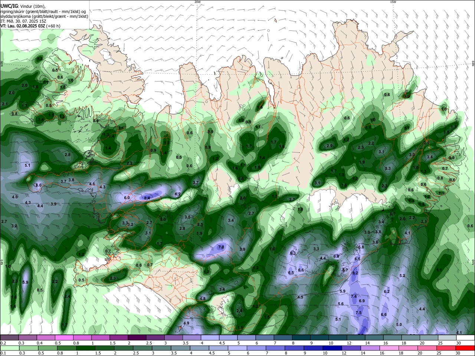Click the darkest green 1–1.5 rain swatch
The height and width of the screenshot is (356, 475).
point(85,348)
